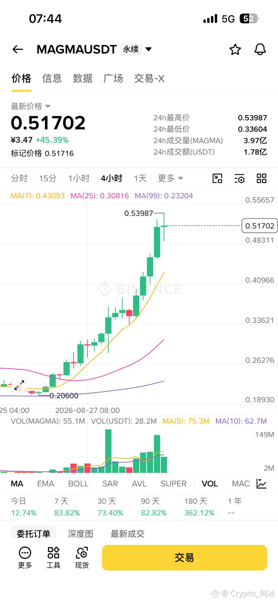Open the 广场 tab
278x602 pixels.
coord(113,78)
